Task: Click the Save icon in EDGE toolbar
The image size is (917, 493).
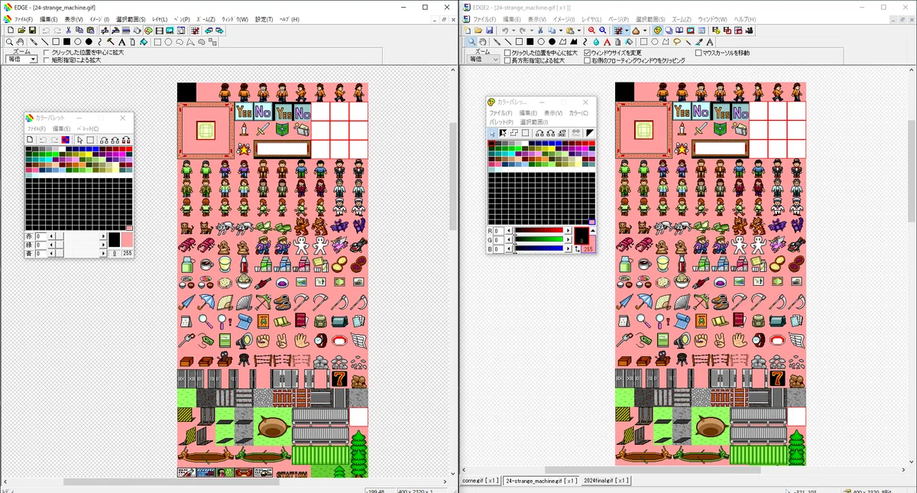Action: (x=33, y=31)
